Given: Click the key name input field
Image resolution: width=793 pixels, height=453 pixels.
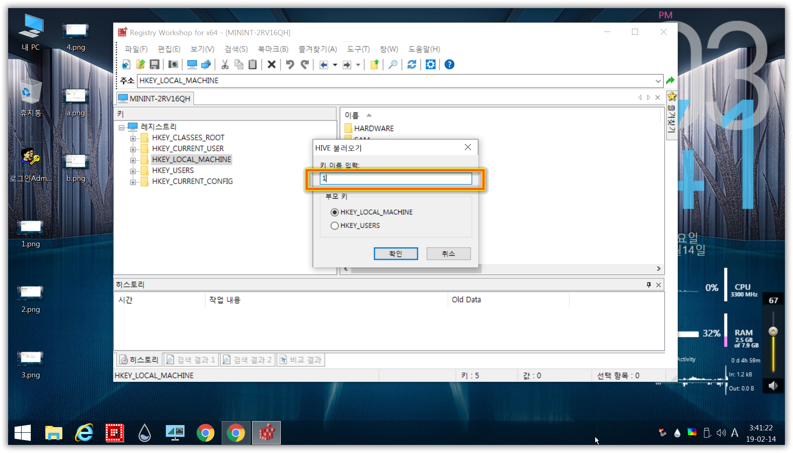Looking at the screenshot, I should (396, 178).
